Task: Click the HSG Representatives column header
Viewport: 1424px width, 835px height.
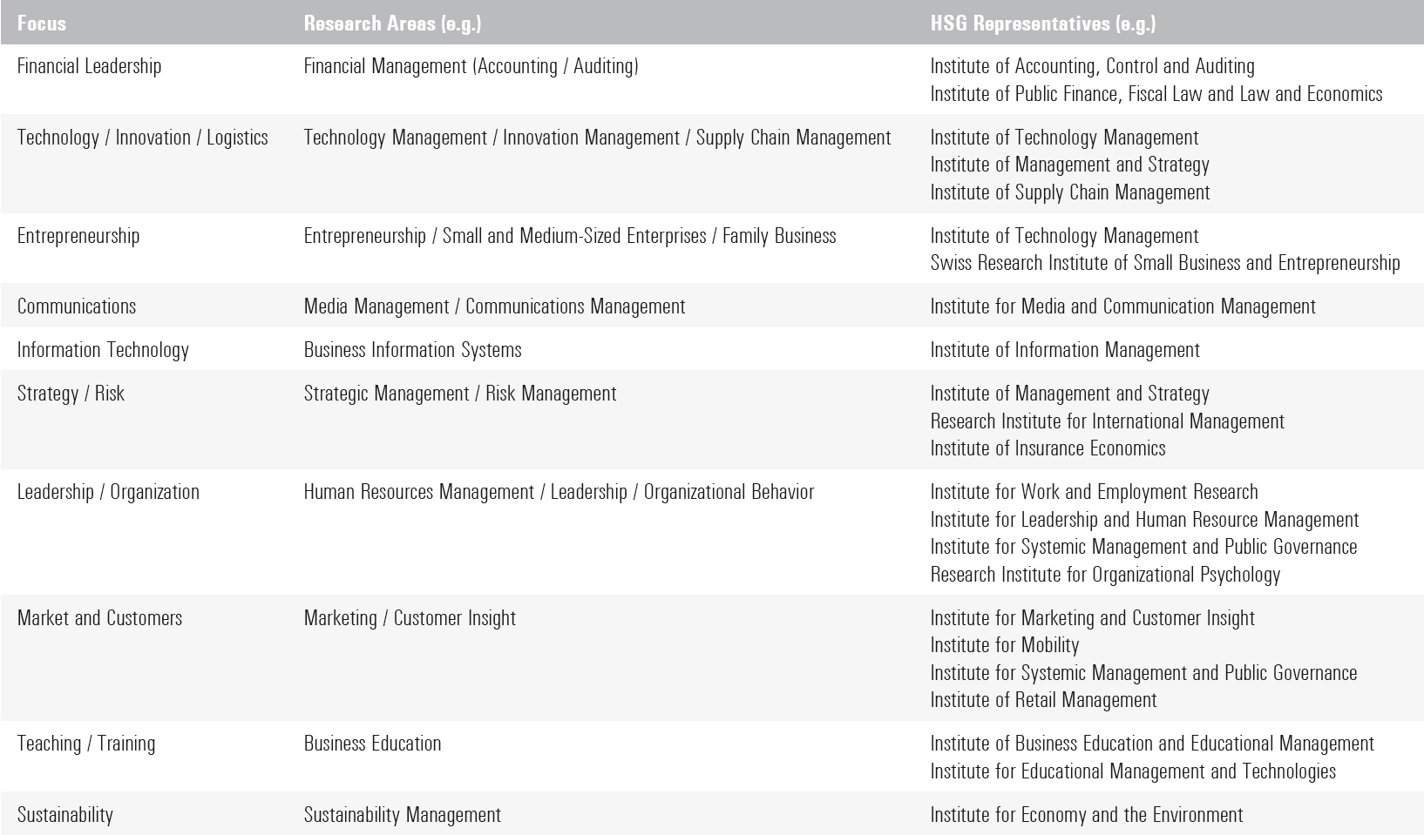Action: tap(1042, 24)
